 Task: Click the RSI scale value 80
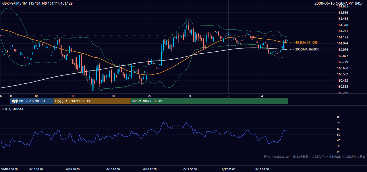339,117
